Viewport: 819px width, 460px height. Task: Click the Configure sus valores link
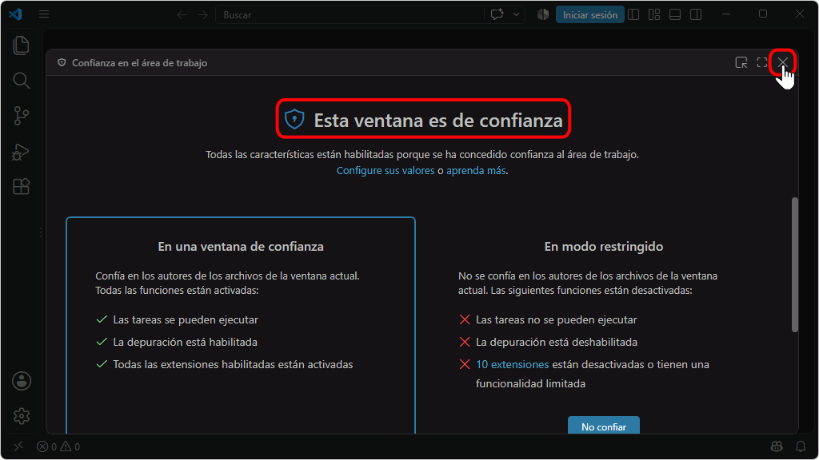point(386,171)
